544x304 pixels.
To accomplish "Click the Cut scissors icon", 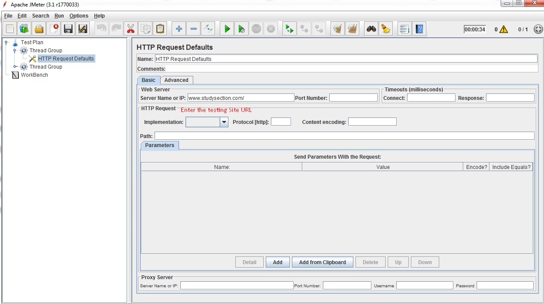I will pyautogui.click(x=131, y=29).
